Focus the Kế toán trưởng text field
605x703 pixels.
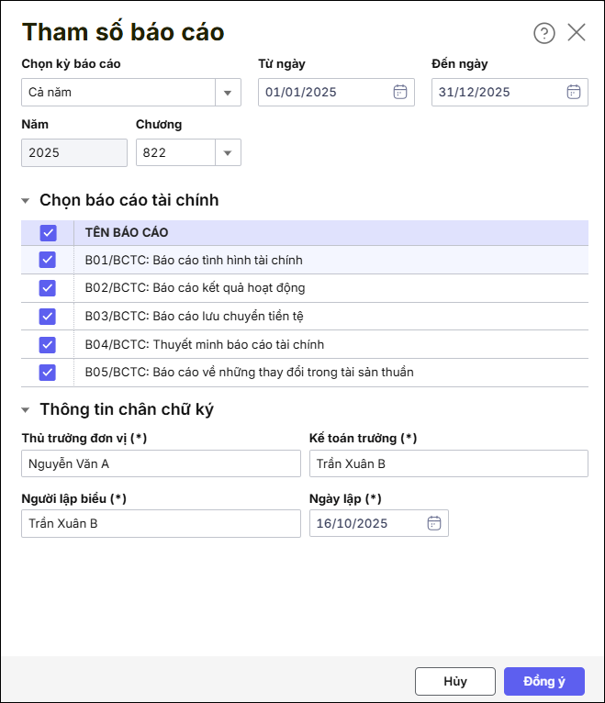448,463
